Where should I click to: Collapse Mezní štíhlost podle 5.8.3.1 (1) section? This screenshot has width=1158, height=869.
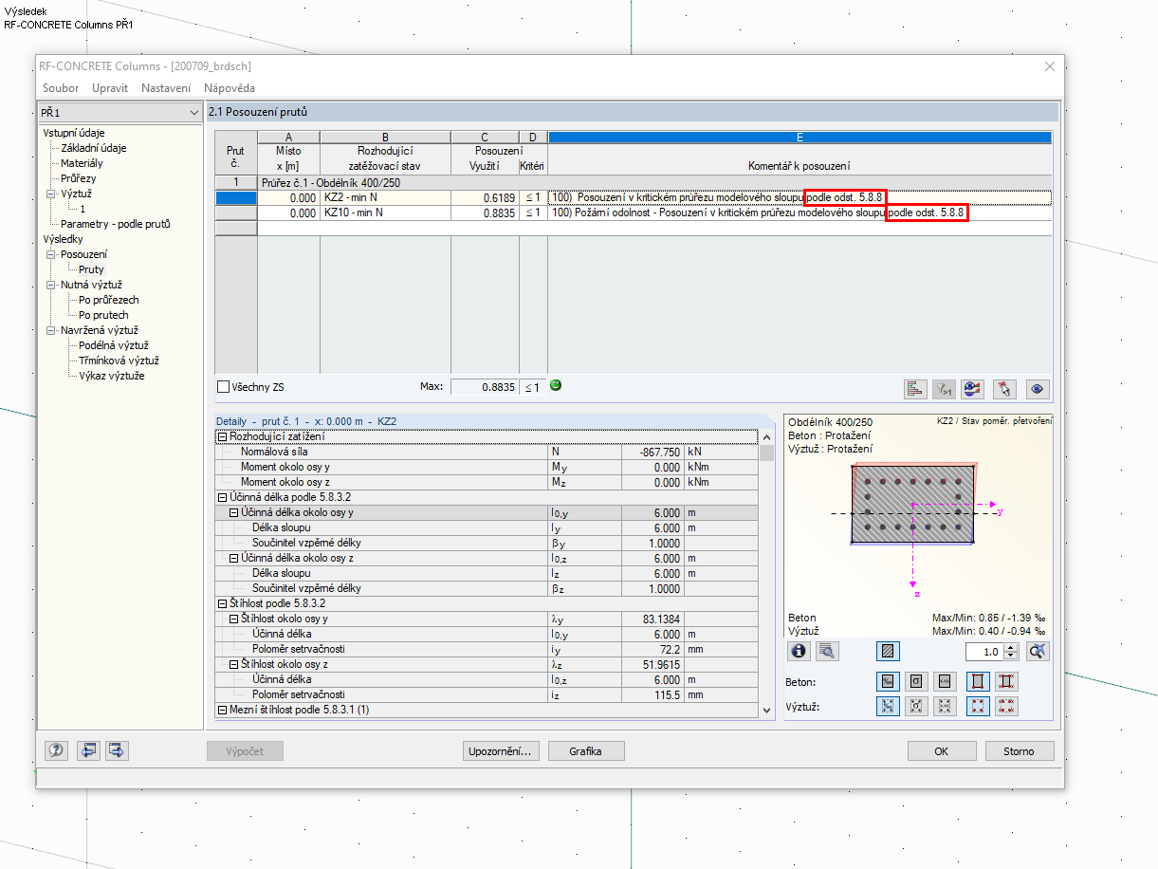pyautogui.click(x=223, y=710)
